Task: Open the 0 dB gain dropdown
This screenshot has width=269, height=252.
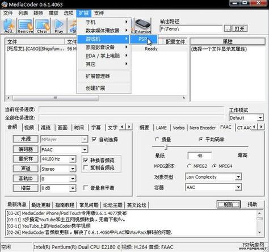Action: tap(73, 188)
